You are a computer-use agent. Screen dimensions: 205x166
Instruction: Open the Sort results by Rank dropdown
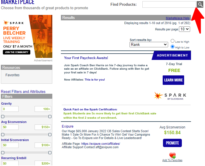[149, 44]
